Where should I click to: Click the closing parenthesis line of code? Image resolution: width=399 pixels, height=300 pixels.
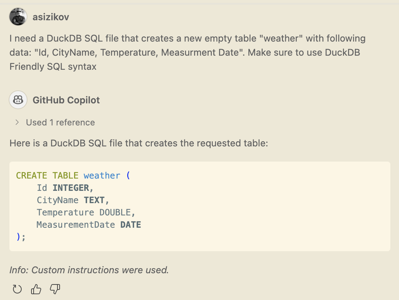coord(21,237)
